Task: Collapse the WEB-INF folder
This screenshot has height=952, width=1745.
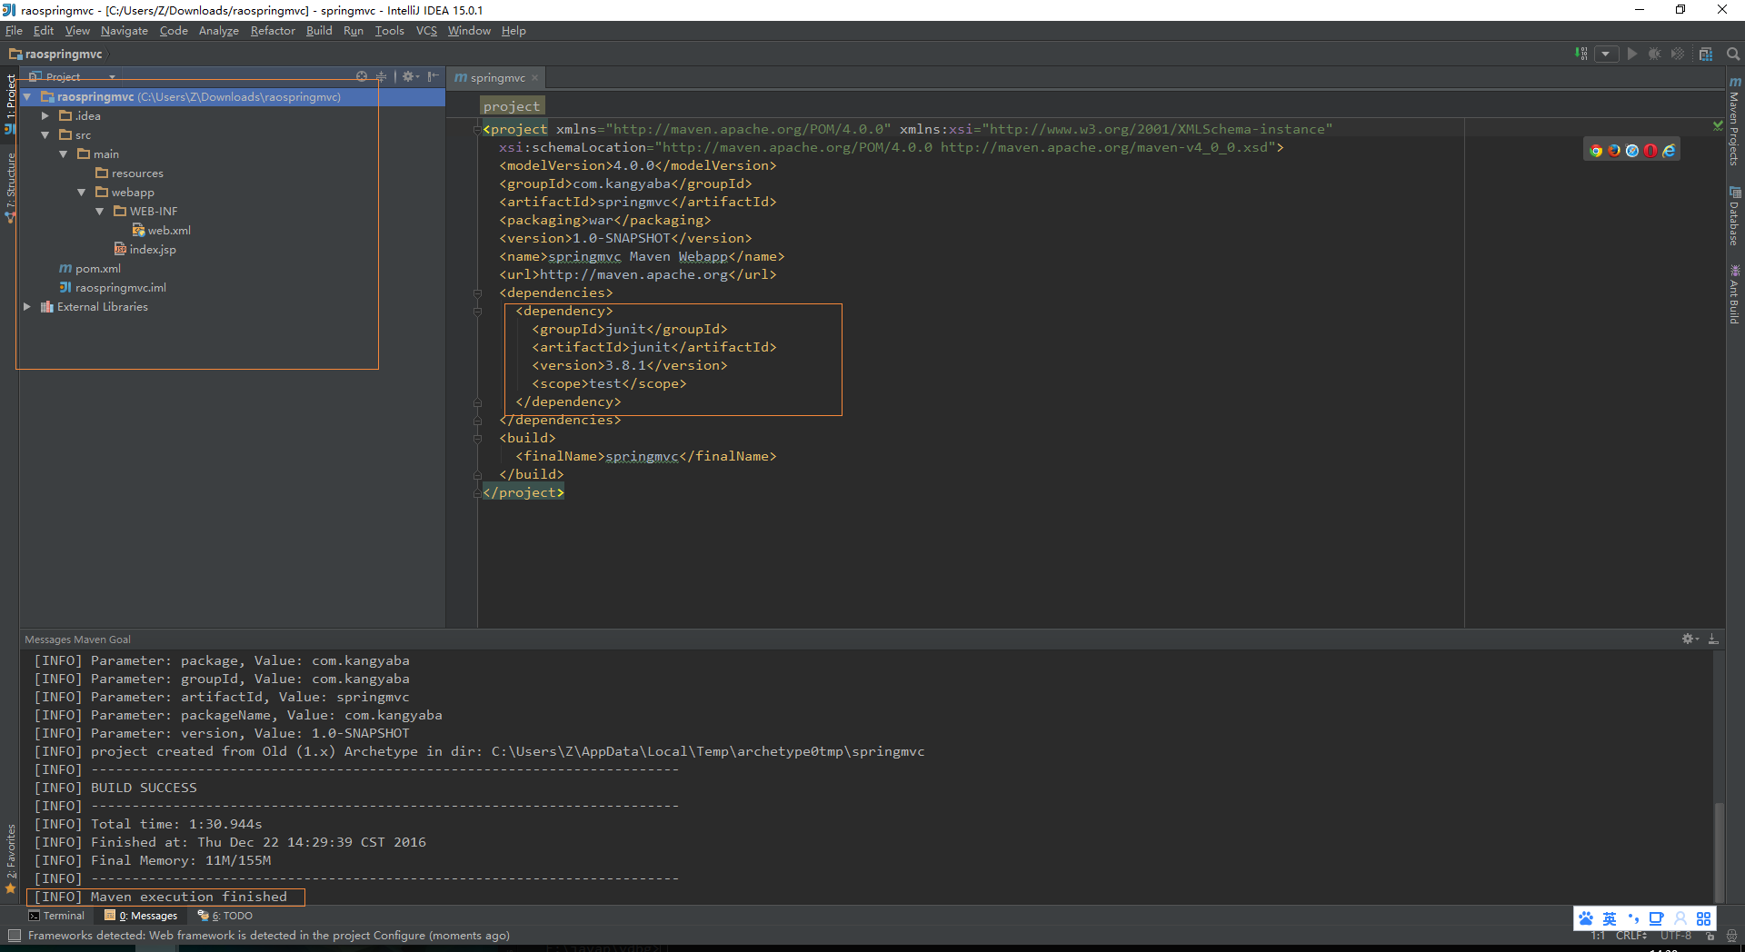Action: coord(100,211)
